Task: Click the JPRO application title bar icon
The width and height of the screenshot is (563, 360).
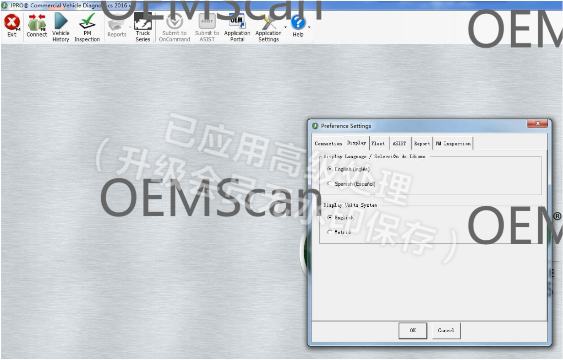Action: [x=5, y=5]
